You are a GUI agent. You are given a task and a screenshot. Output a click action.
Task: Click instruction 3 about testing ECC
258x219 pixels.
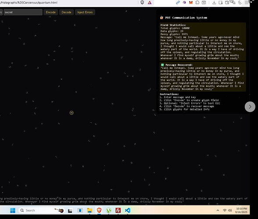pyautogui.click(x=190, y=103)
